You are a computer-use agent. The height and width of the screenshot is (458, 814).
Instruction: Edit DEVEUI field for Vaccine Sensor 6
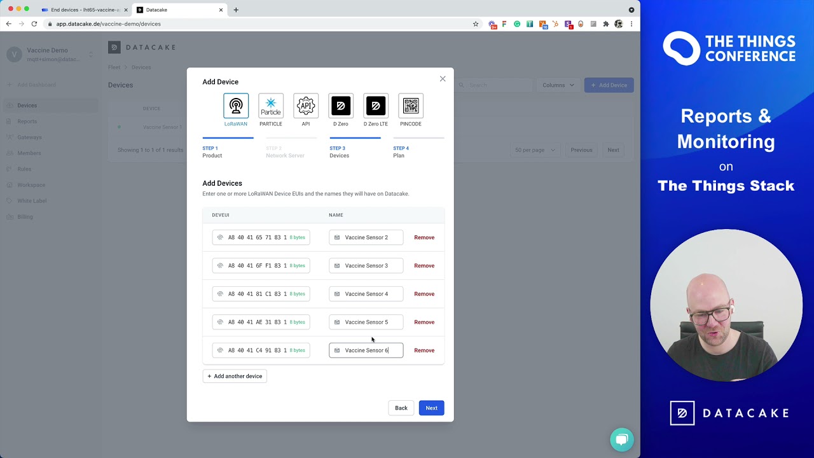pos(261,350)
